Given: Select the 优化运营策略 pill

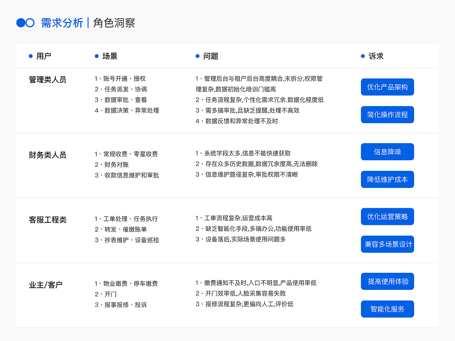Looking at the screenshot, I should pyautogui.click(x=387, y=216).
